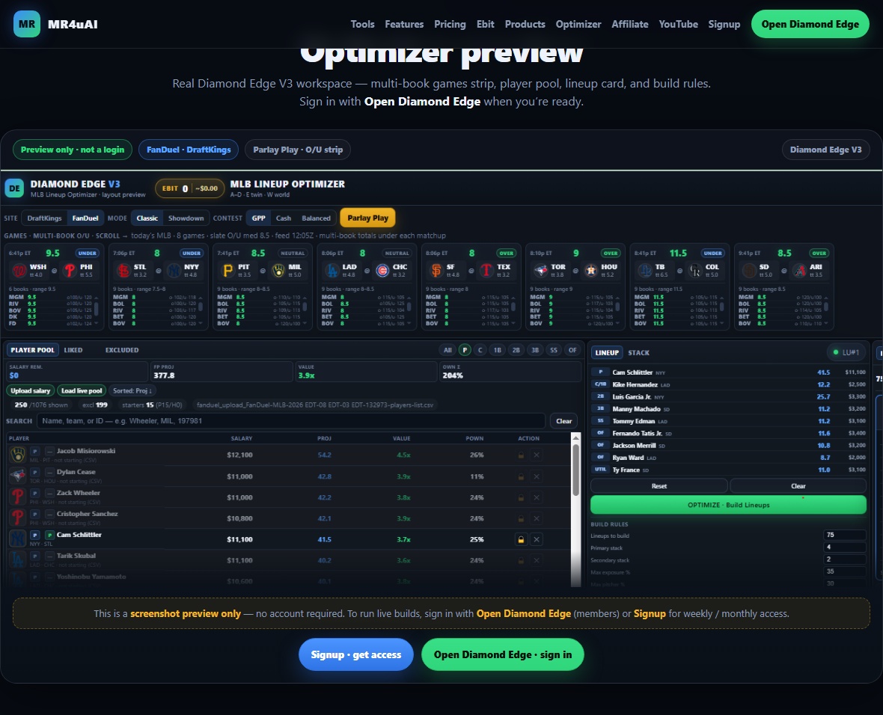Select FanDuel as the site

click(x=85, y=218)
